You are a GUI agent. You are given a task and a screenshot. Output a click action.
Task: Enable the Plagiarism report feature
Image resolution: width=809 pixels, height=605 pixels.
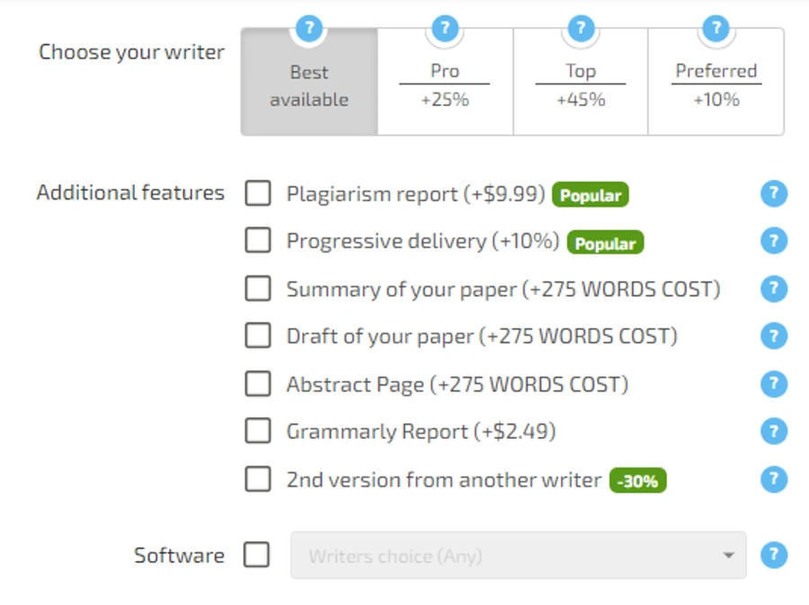point(258,193)
